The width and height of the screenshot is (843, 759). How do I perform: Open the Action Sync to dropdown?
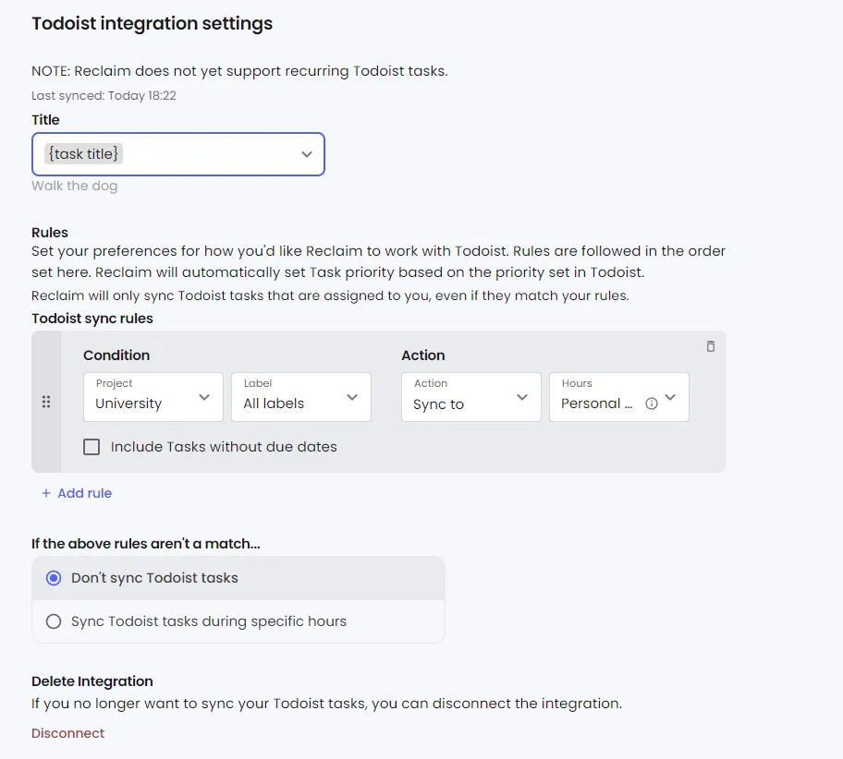pyautogui.click(x=471, y=397)
